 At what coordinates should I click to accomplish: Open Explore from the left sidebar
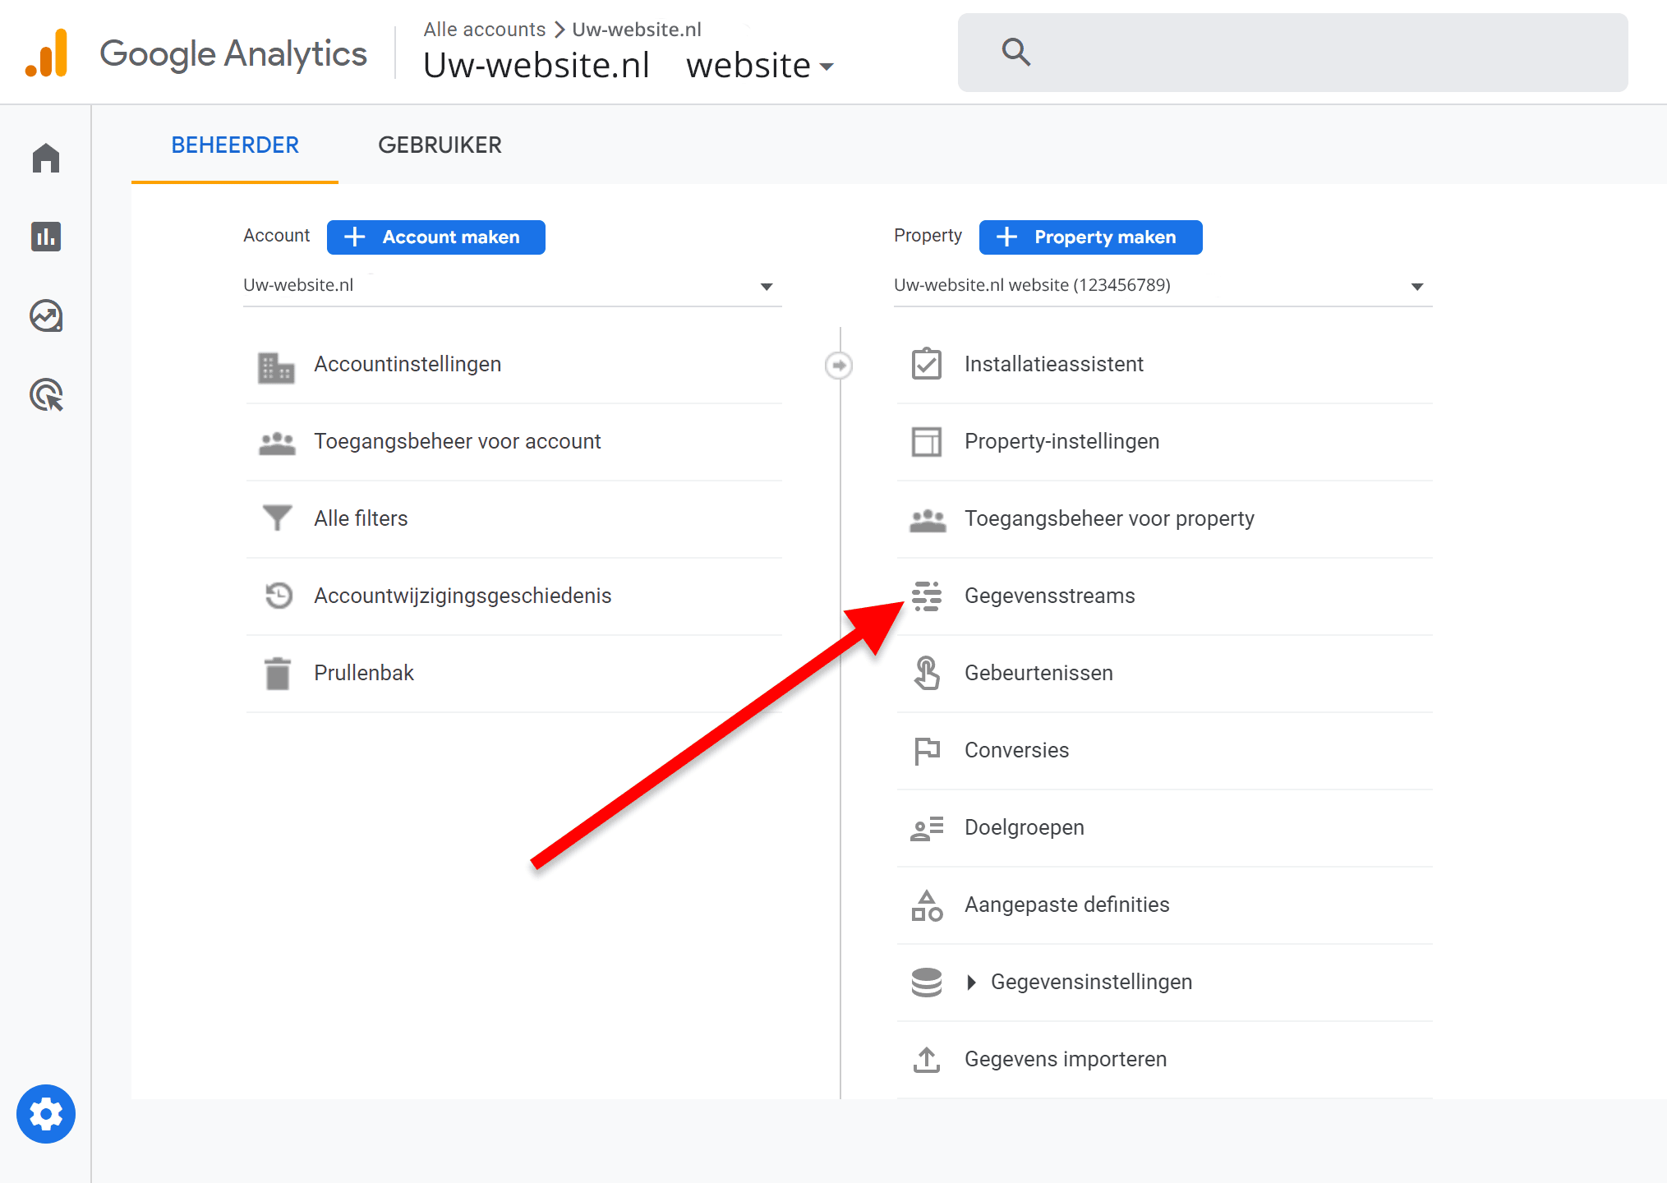(45, 316)
